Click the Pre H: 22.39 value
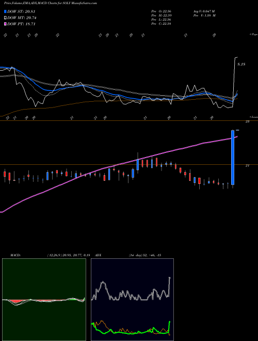The width and height of the screenshot is (258, 341). 162,16
